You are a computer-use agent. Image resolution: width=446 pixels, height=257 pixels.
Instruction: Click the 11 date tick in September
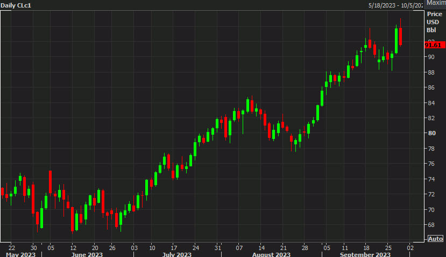pyautogui.click(x=345, y=248)
